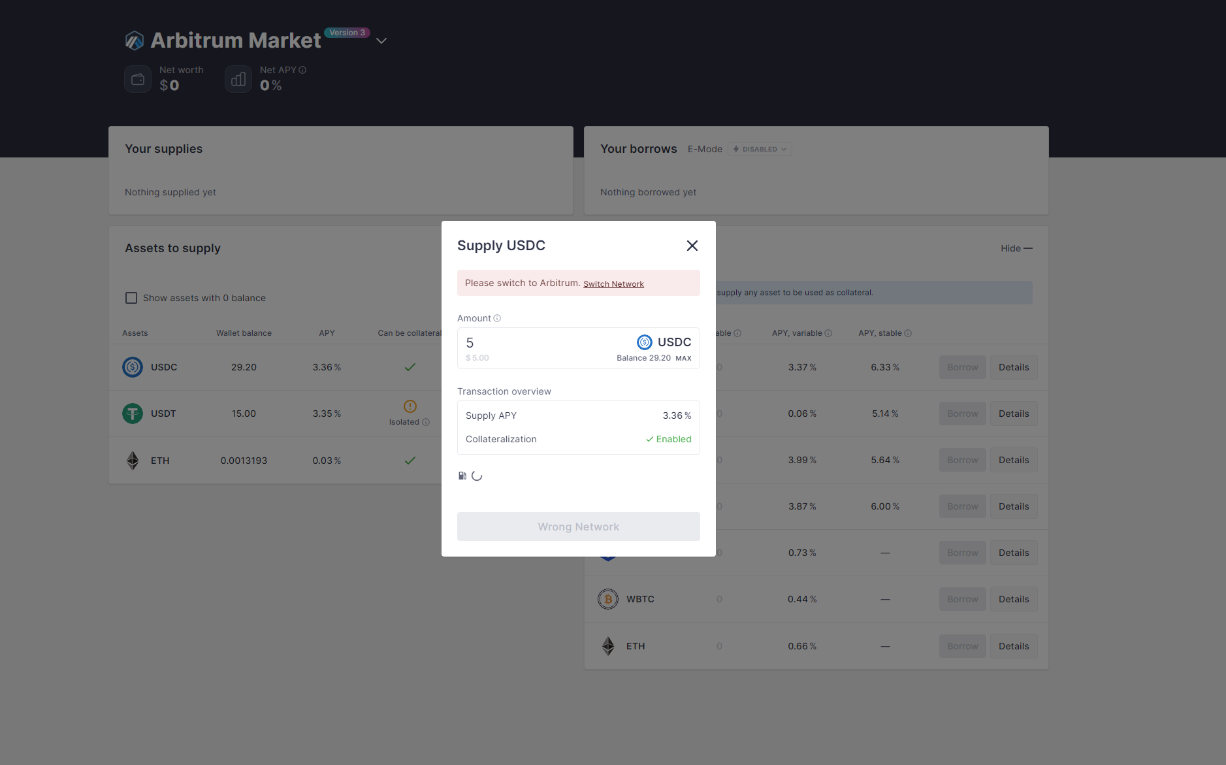Click the Net worth wallet icon
Viewport: 1226px width, 765px height.
[x=138, y=79]
